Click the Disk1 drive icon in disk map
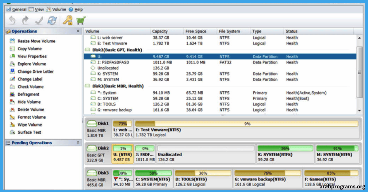The image size is (368, 192). coord(92,124)
